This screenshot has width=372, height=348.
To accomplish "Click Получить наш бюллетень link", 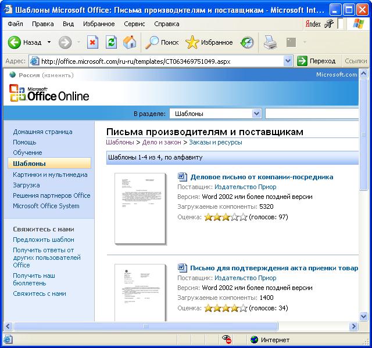I will (x=34, y=280).
